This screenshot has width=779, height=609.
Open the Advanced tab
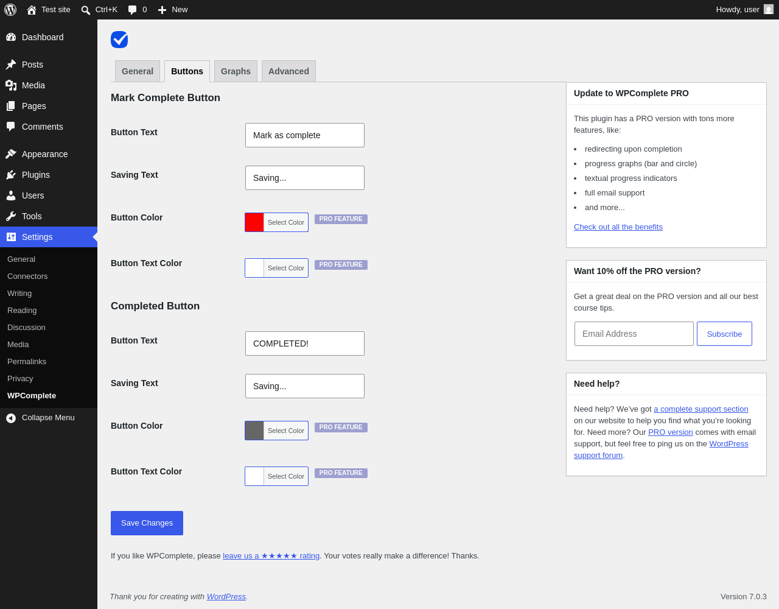point(288,71)
